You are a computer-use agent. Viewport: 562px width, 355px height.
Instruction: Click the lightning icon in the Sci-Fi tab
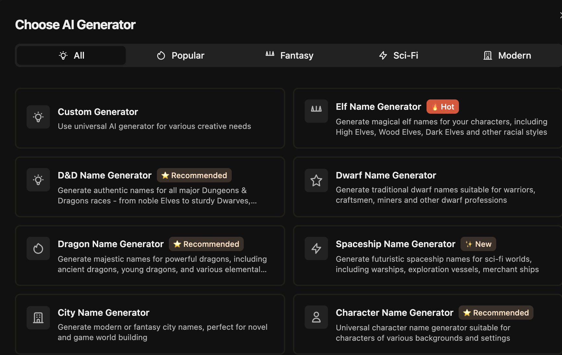pyautogui.click(x=383, y=55)
